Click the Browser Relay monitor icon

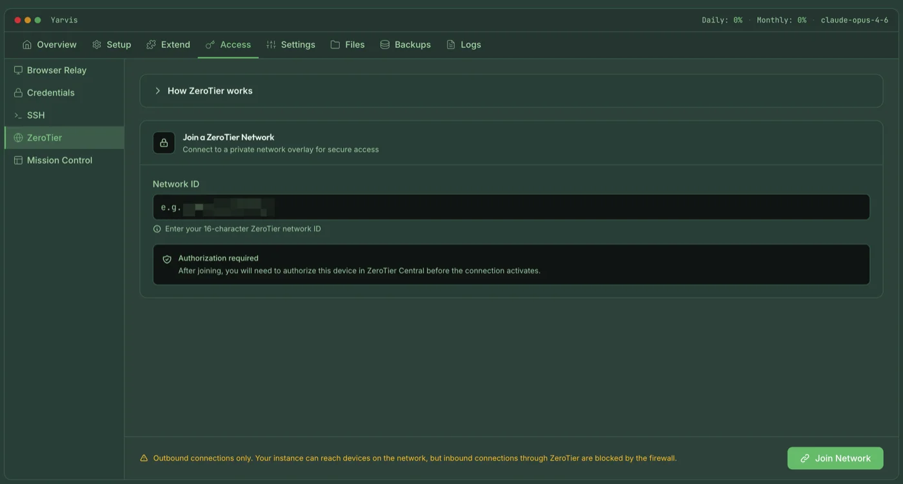pos(18,70)
